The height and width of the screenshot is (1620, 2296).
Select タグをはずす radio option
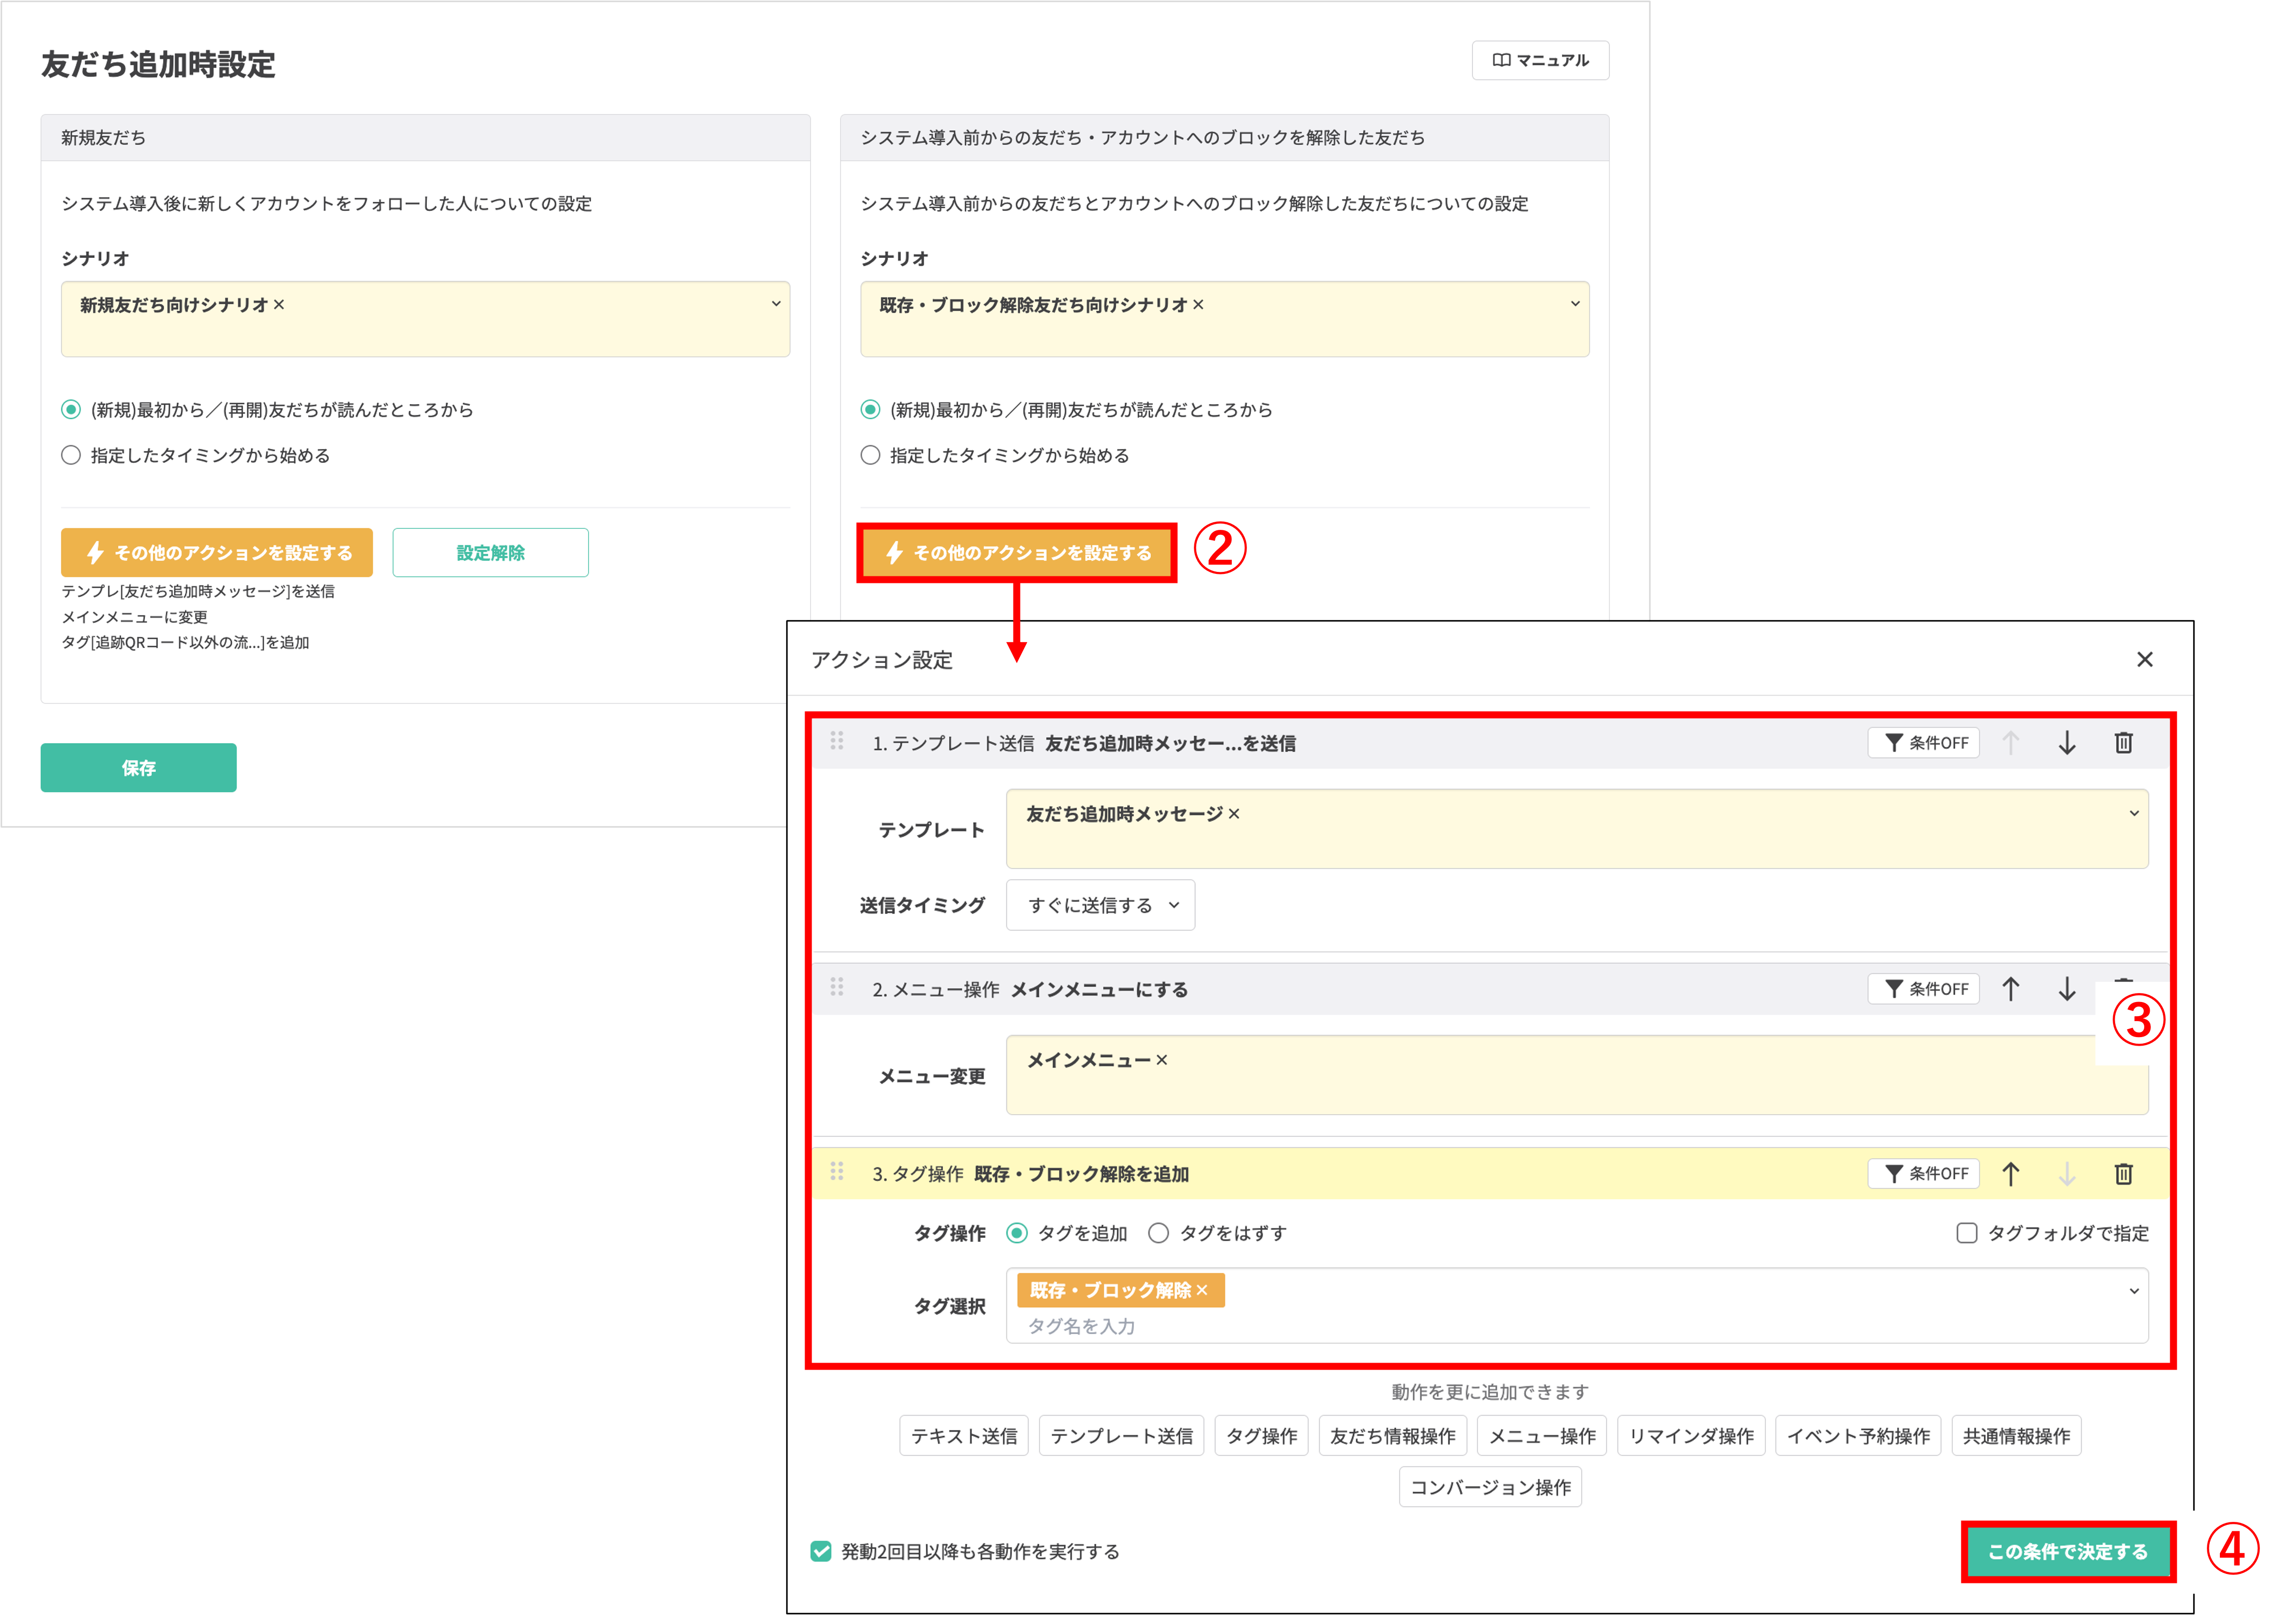[x=1158, y=1232]
